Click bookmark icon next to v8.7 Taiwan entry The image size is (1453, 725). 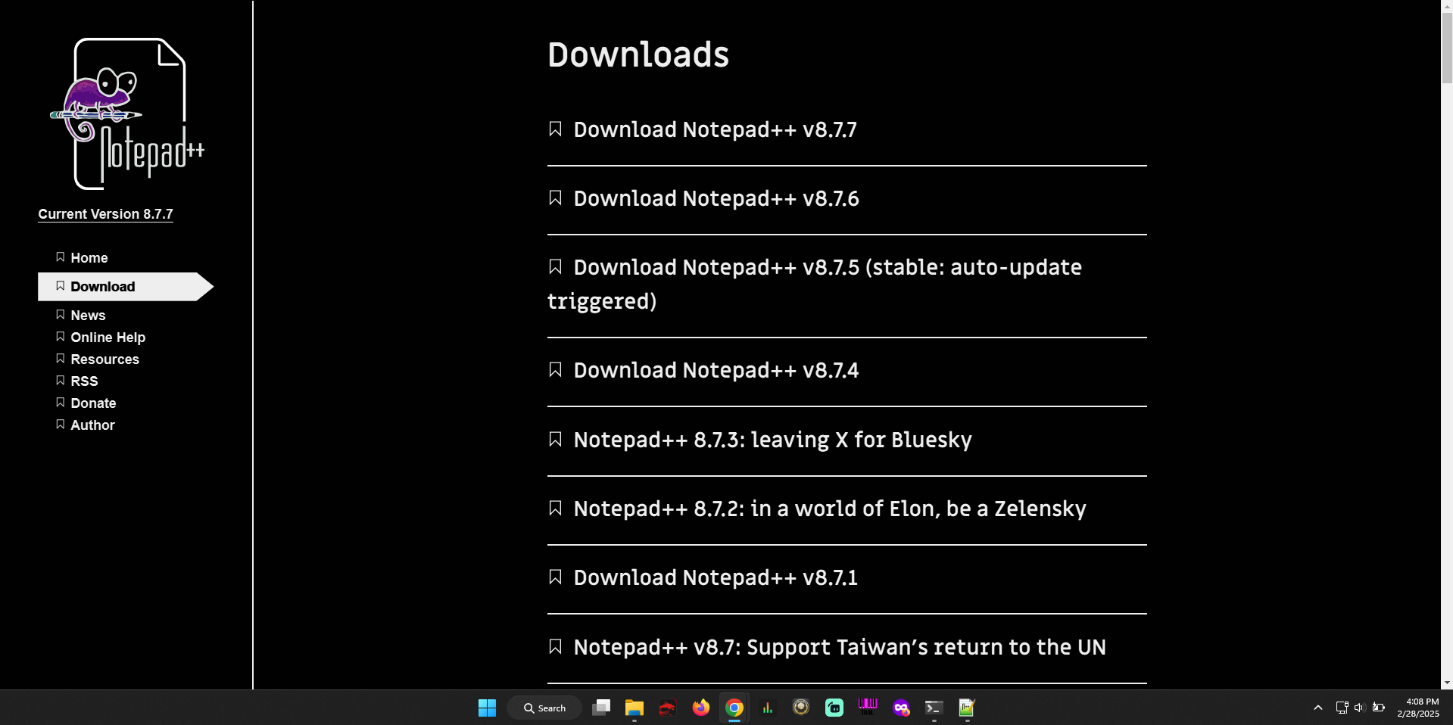point(555,647)
